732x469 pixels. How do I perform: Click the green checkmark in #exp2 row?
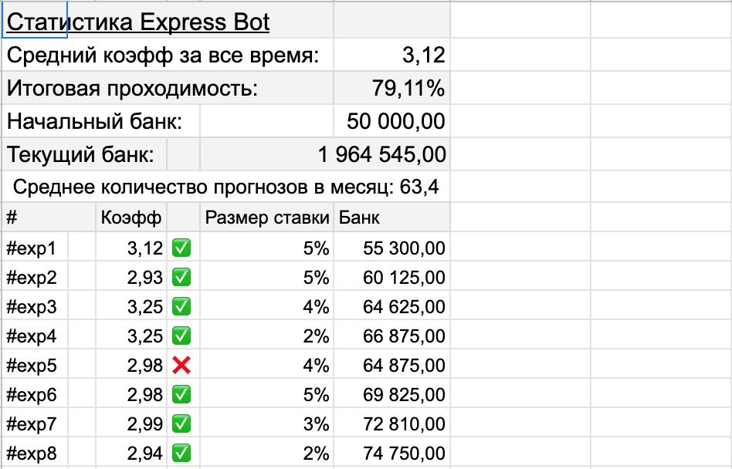coord(183,278)
